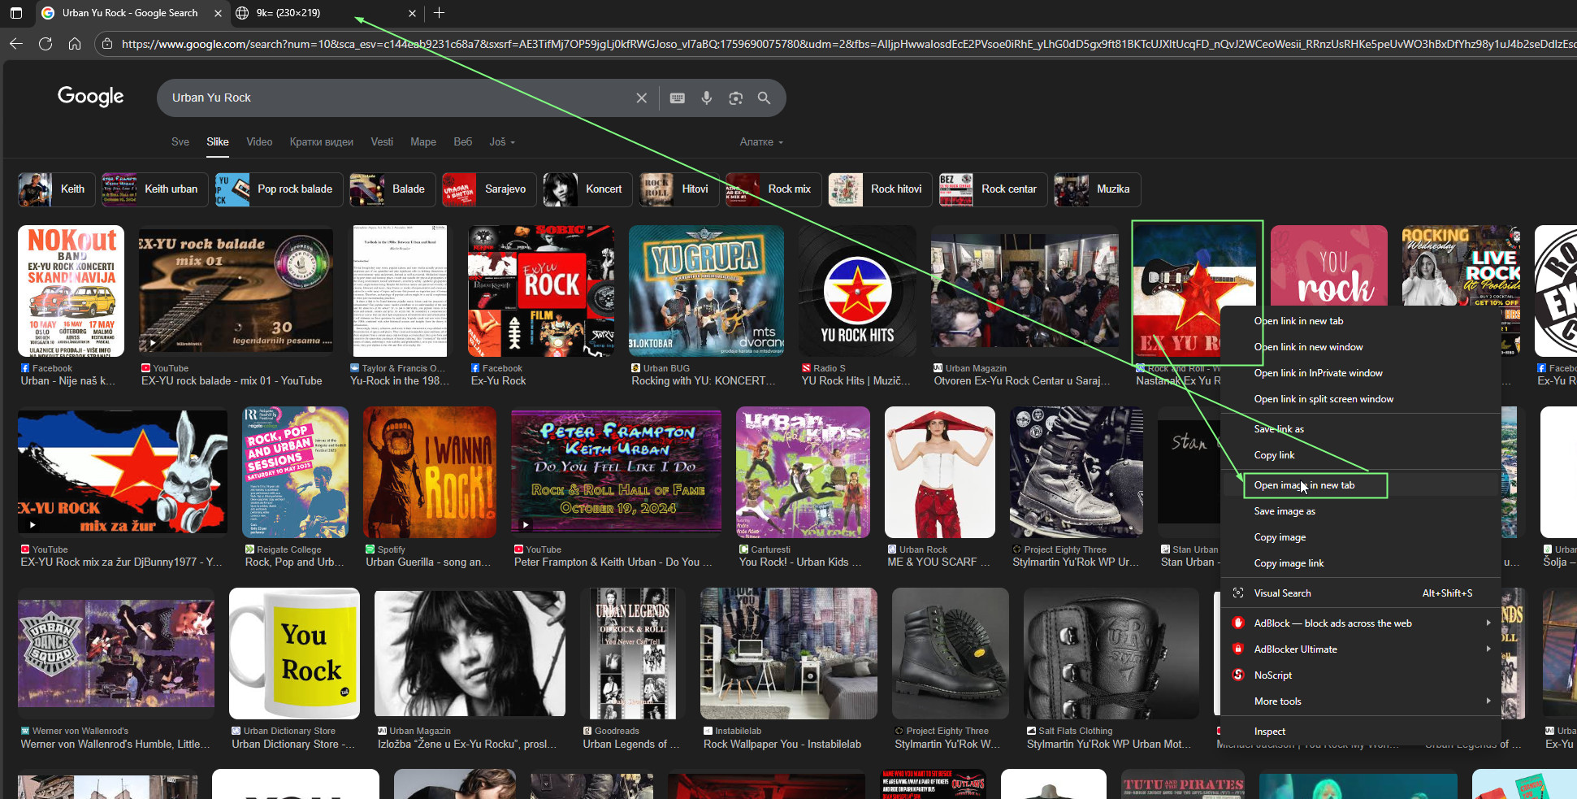Select Open image in new tab
Image resolution: width=1577 pixels, height=799 pixels.
1304,485
